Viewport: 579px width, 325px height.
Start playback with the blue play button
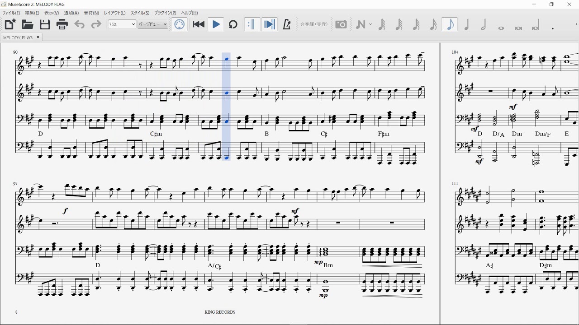click(216, 24)
